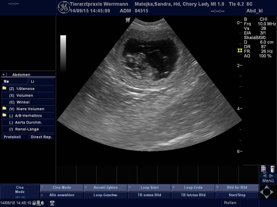Click the GE telephone icon in status bar
277x207 pixels.
(x=52, y=203)
